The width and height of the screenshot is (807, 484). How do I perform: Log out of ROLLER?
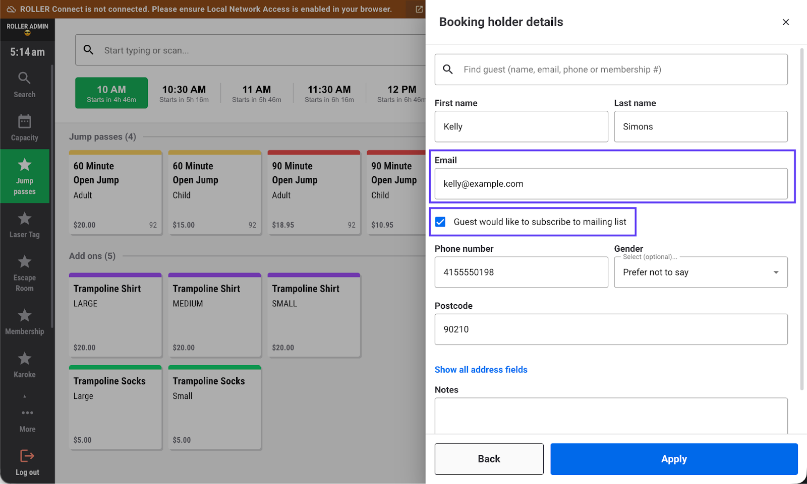(27, 462)
